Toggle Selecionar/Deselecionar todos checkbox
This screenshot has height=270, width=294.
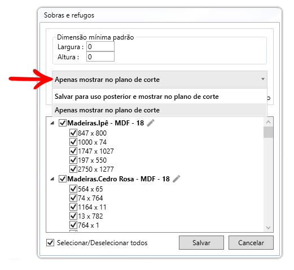click(x=50, y=243)
